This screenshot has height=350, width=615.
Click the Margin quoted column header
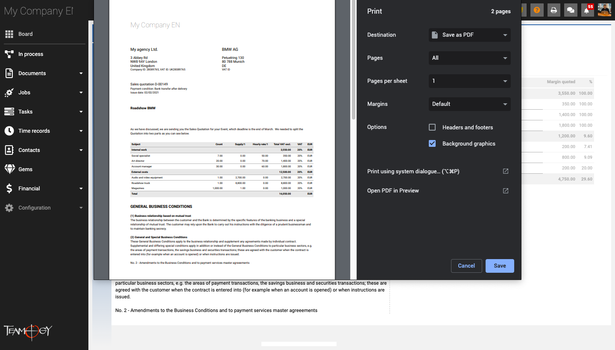(561, 82)
